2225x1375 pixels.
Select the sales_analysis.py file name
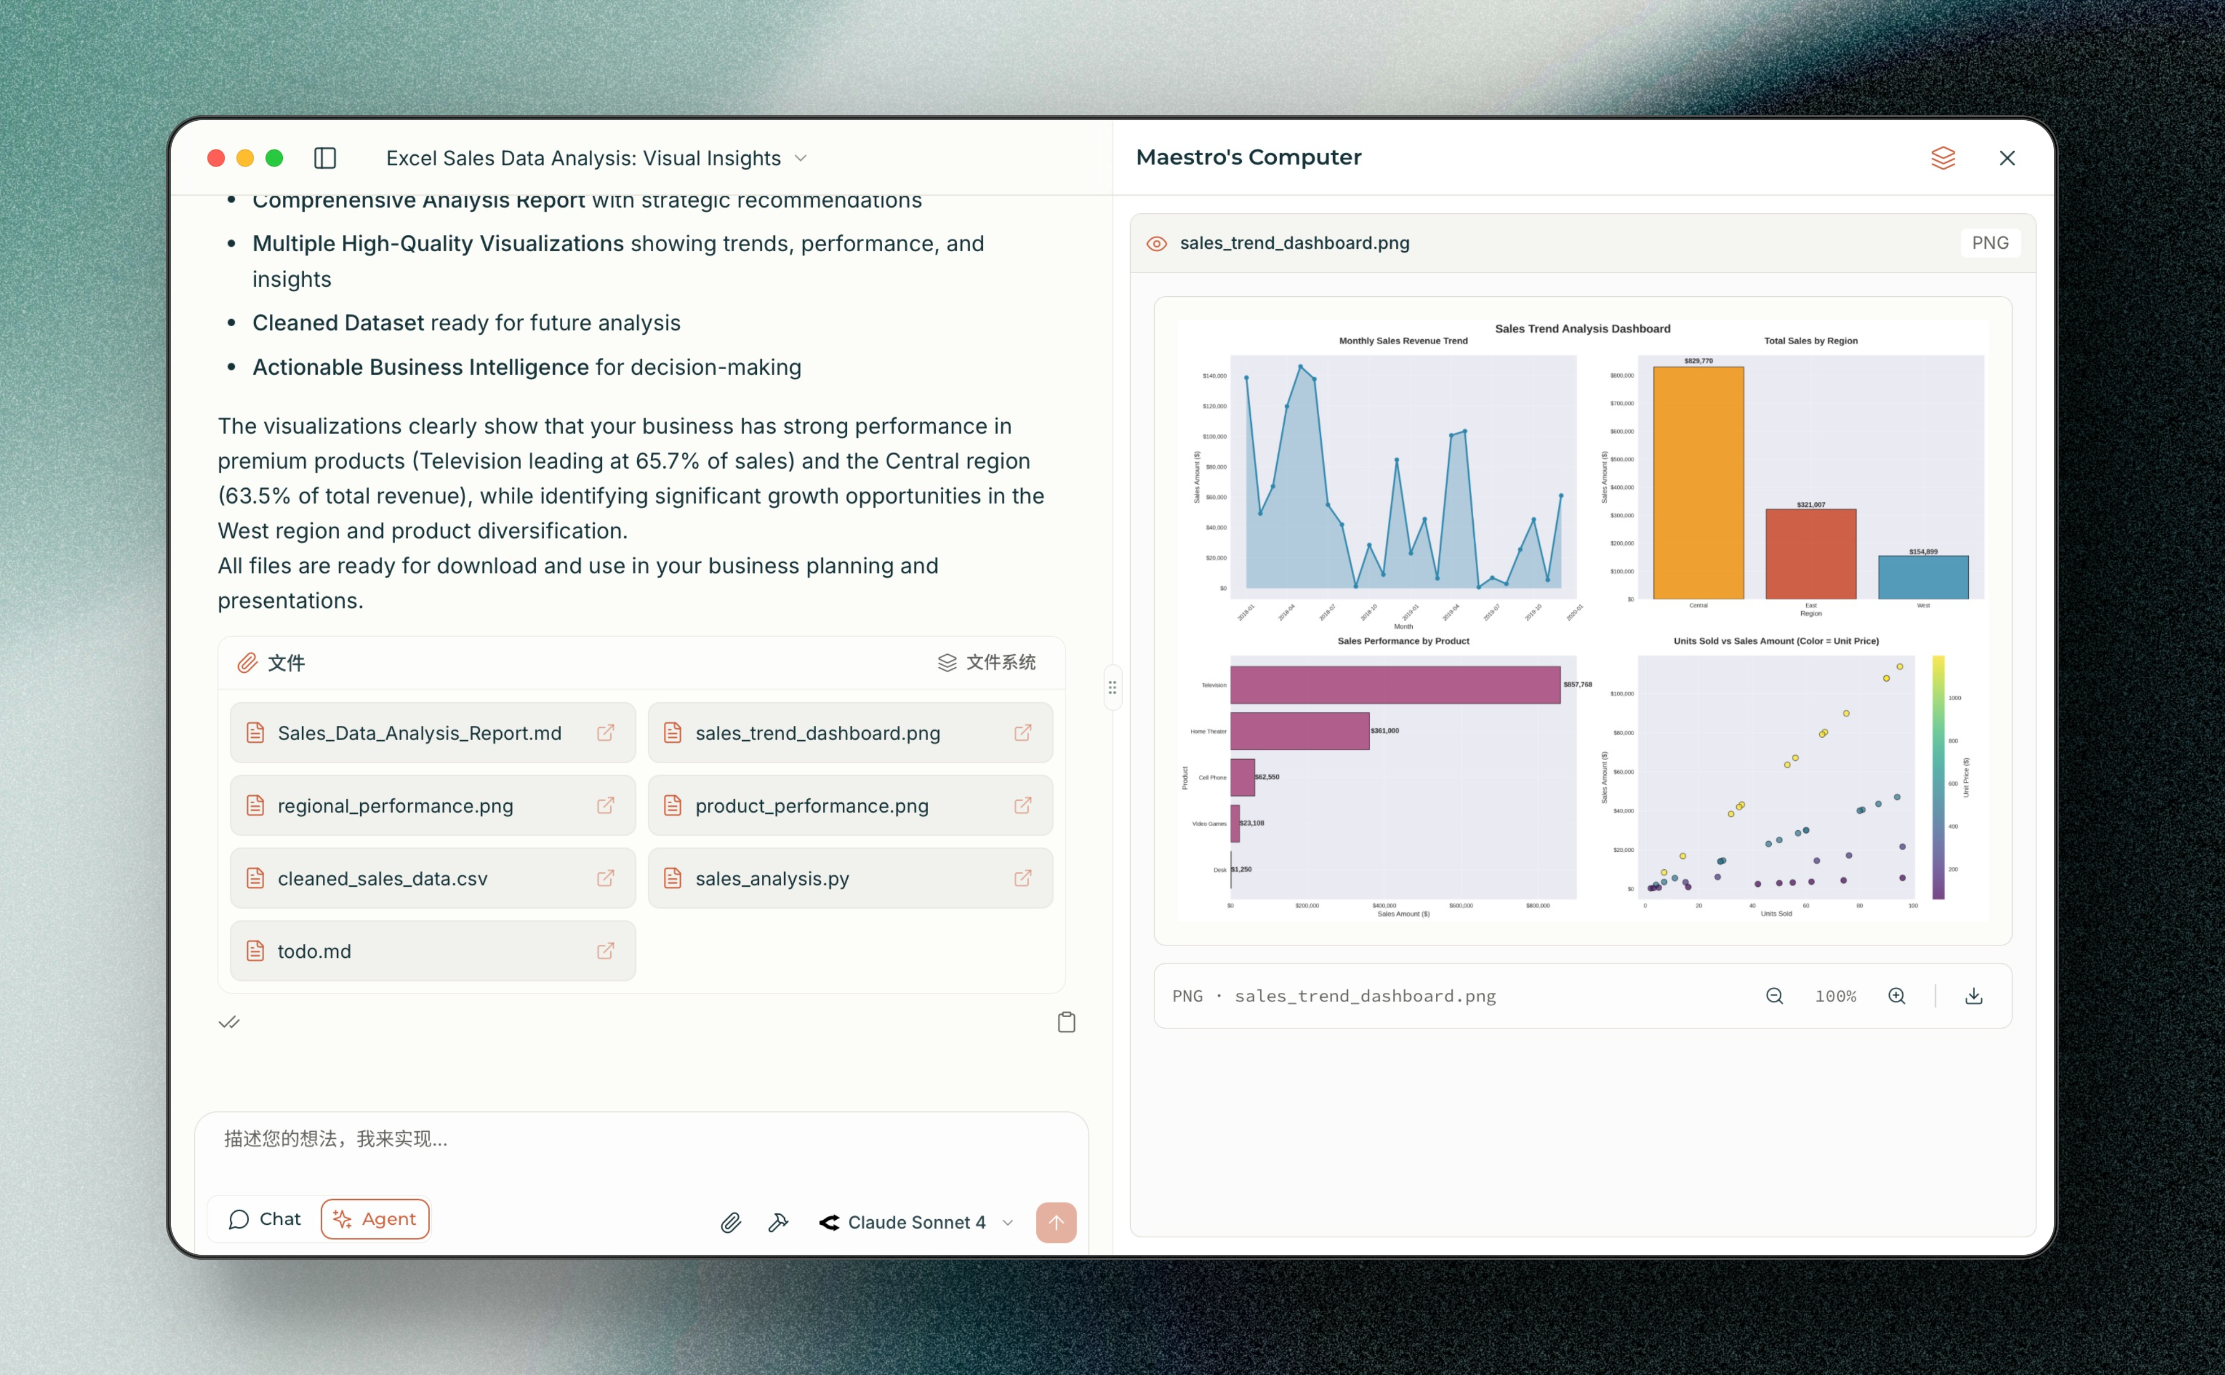pos(772,878)
